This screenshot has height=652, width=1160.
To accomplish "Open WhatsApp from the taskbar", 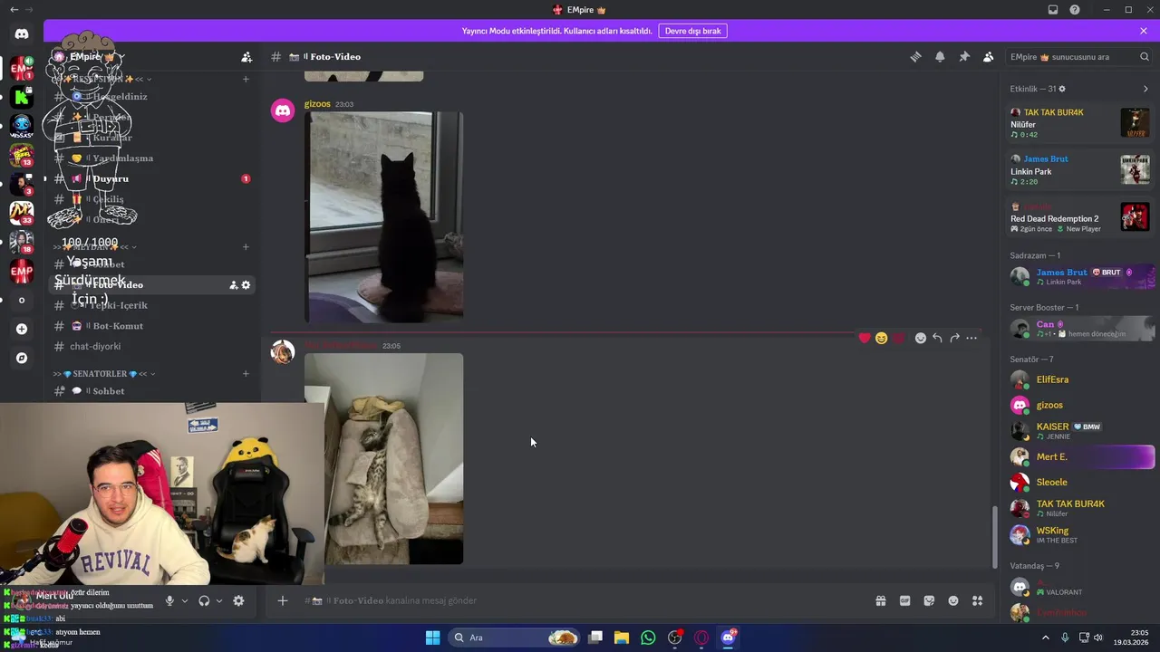I will pyautogui.click(x=648, y=638).
